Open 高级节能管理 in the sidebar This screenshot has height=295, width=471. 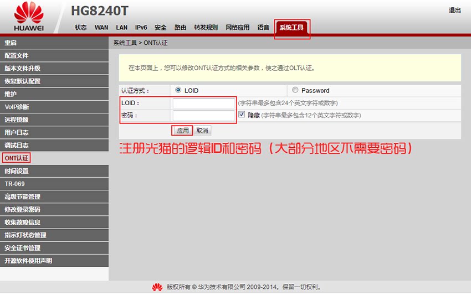(x=54, y=196)
